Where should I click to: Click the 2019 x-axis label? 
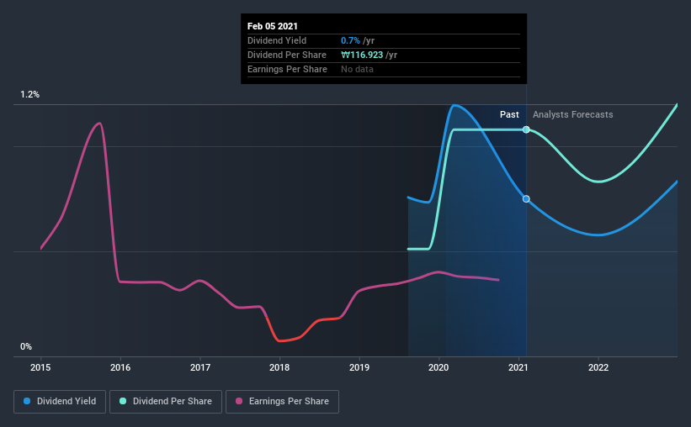(359, 367)
